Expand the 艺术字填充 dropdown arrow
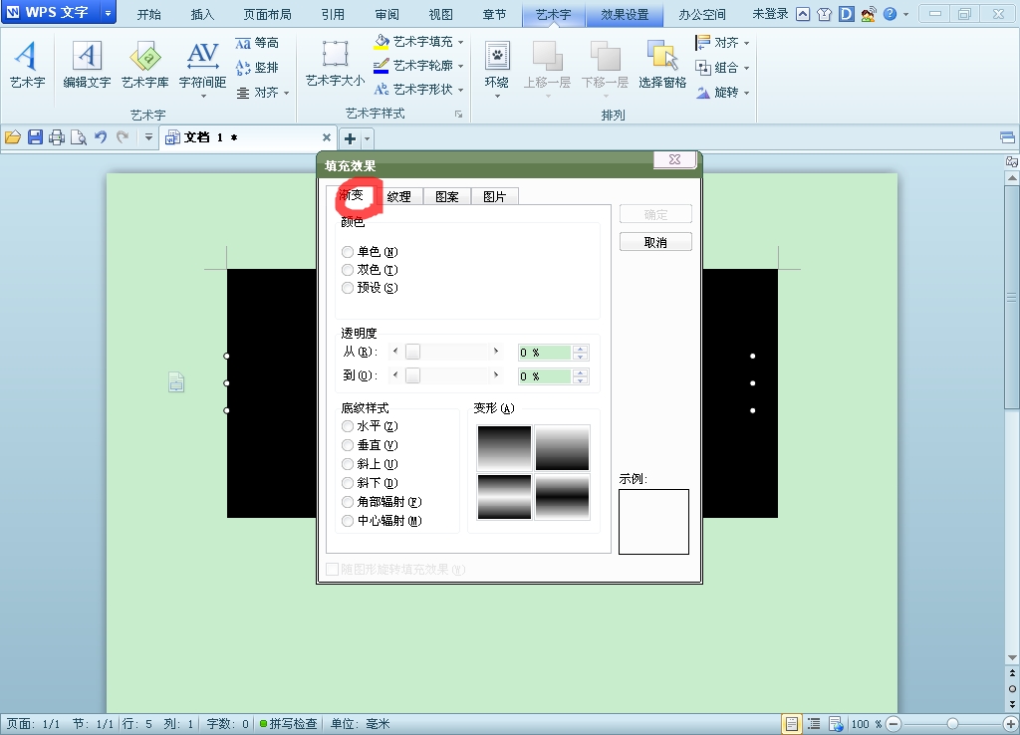This screenshot has height=735, width=1020. click(460, 42)
